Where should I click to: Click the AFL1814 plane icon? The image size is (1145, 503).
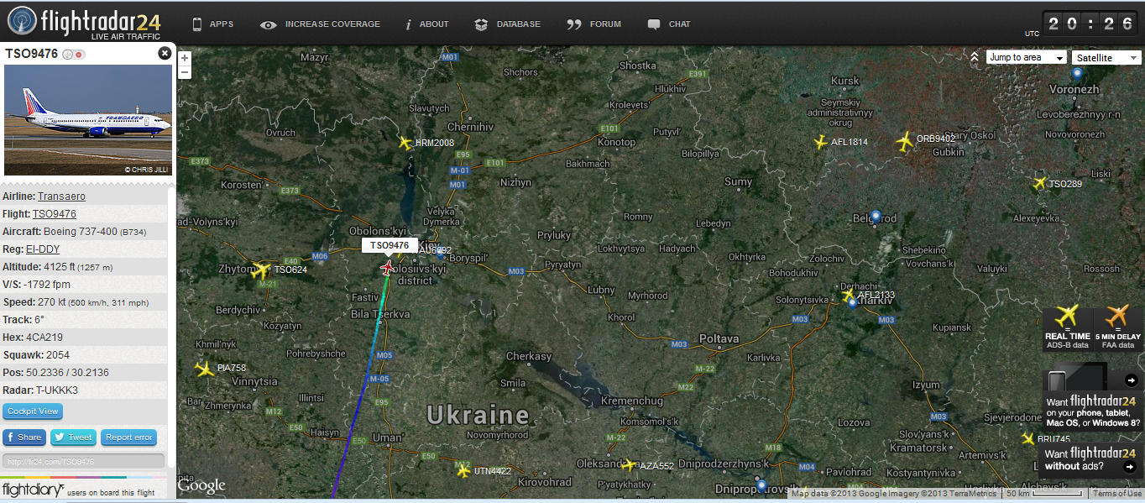pos(821,143)
